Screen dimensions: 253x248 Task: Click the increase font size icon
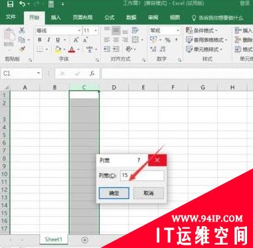[x=76, y=40]
